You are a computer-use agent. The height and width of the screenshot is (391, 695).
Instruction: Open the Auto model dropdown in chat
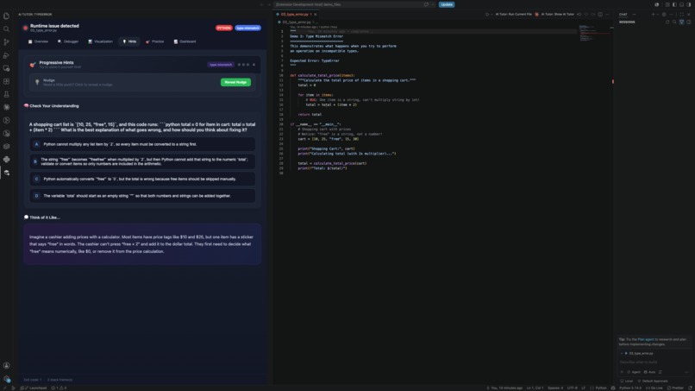point(650,372)
